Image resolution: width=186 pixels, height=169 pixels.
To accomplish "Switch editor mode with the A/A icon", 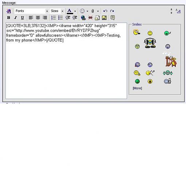I will pyautogui.click(x=178, y=11).
